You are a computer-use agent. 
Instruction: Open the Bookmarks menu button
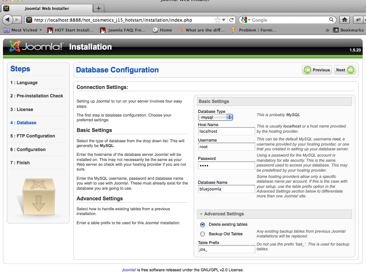[x=348, y=30]
